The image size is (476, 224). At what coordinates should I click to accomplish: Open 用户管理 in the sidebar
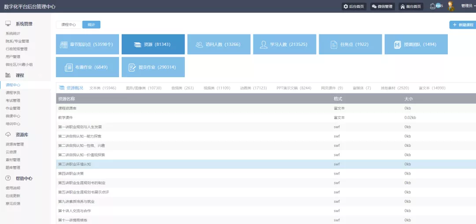pyautogui.click(x=13, y=56)
